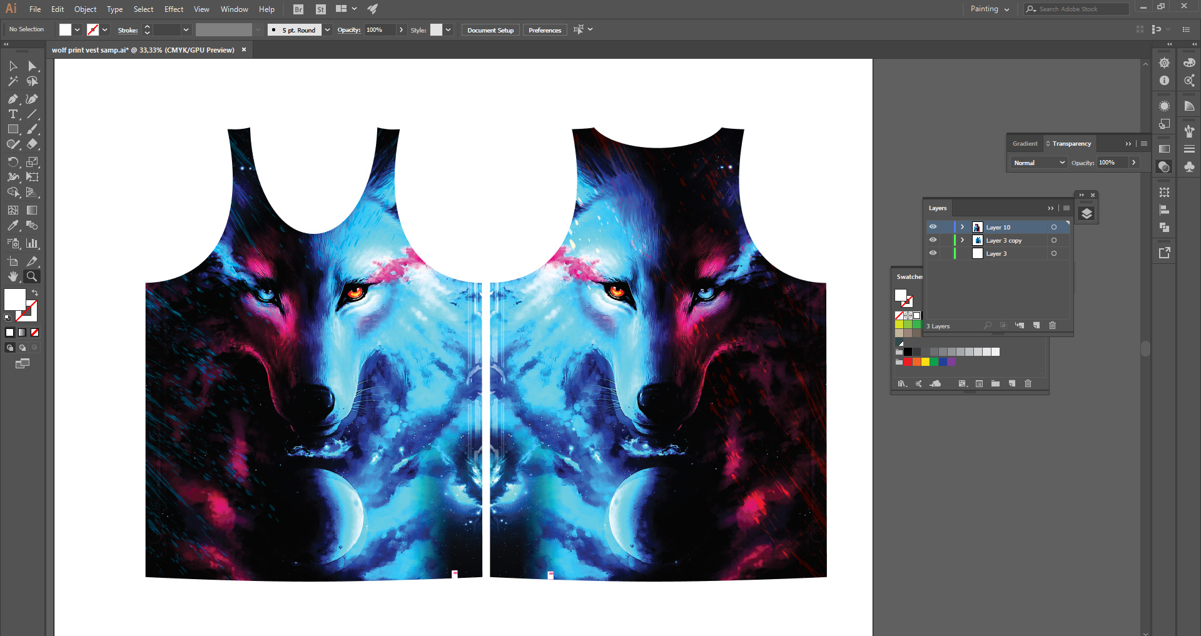
Task: Select the Shape Builder tool
Action: pos(13,192)
